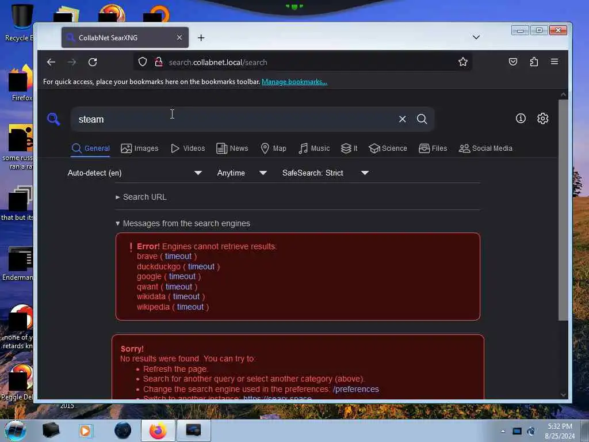
Task: Switch to the News tab
Action: (232, 148)
